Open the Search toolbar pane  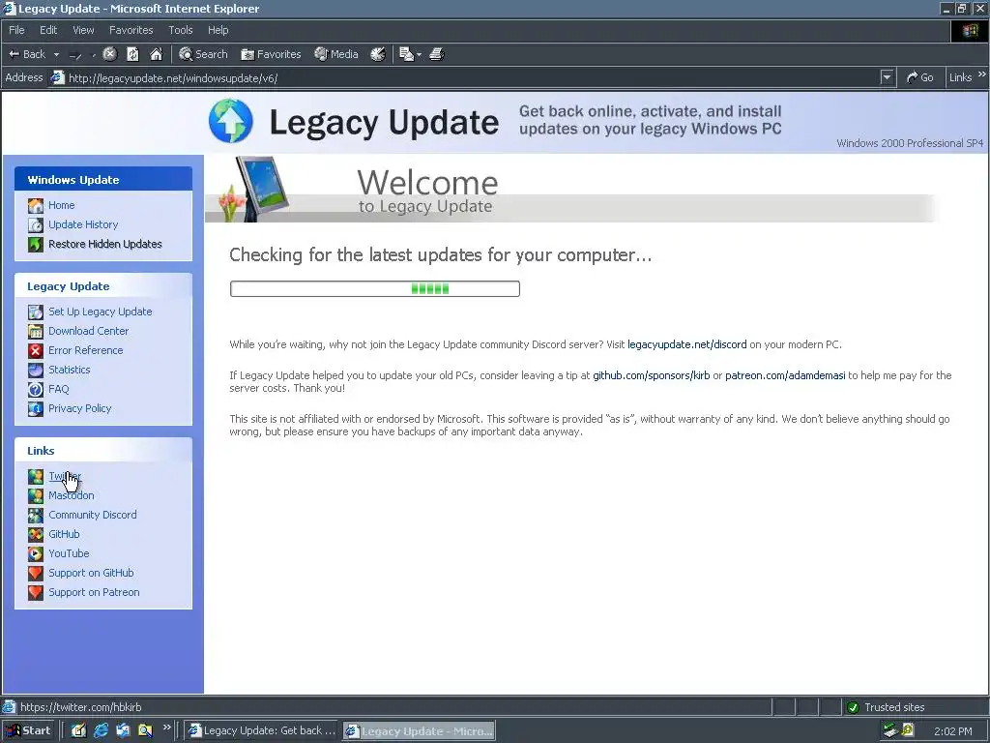pyautogui.click(x=203, y=54)
